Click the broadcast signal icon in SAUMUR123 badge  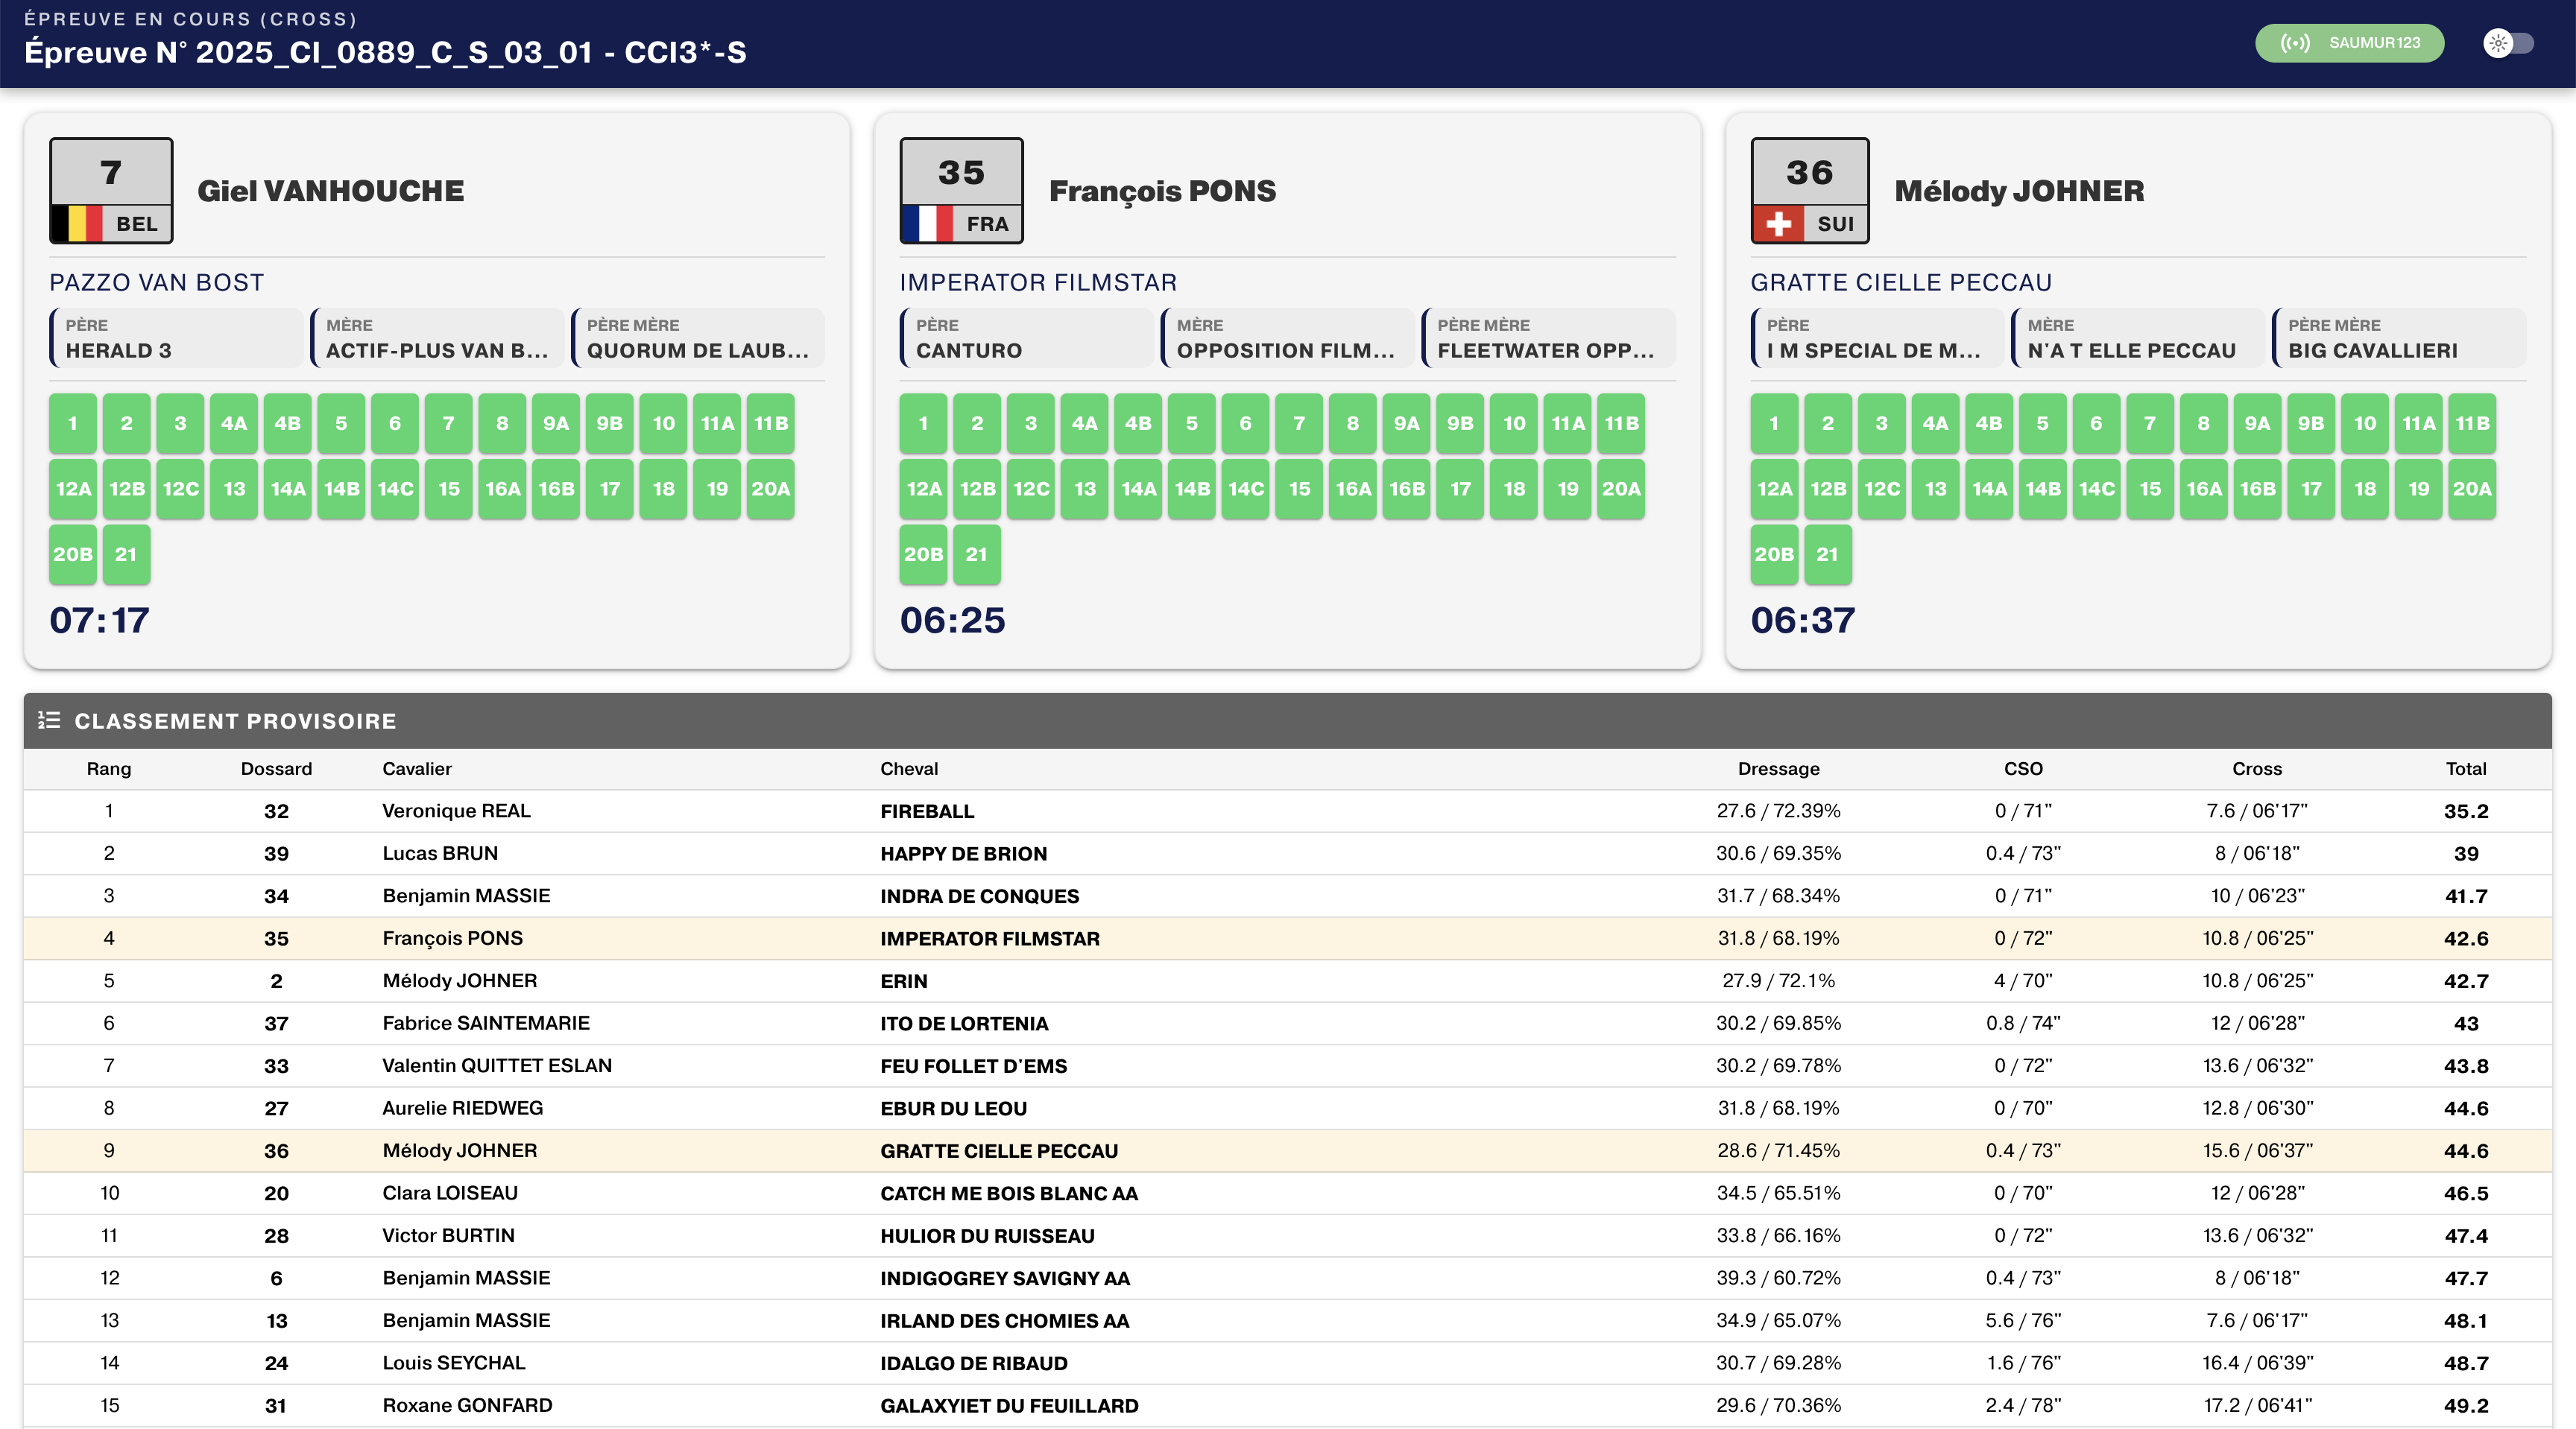point(2295,43)
